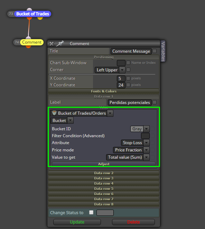Image resolution: width=205 pixels, height=229 pixels.
Task: Click the yellow output dot under Bucket of Trades
Action: click(x=40, y=18)
